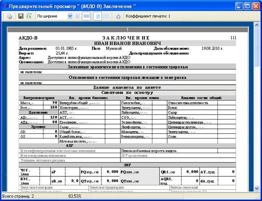
Task: Switch to two-page view
Action: tap(106, 16)
